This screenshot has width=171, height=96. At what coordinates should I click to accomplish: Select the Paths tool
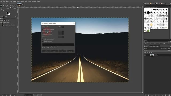tap(13, 8)
